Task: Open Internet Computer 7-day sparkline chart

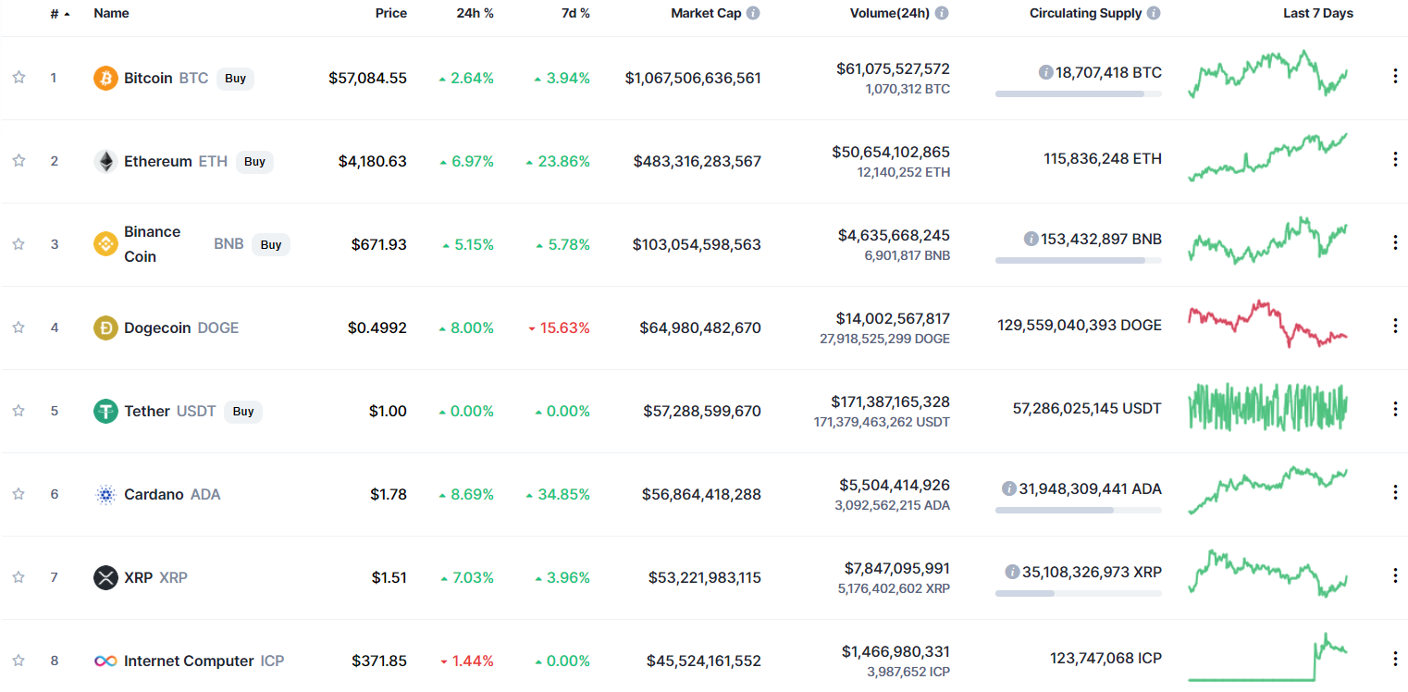Action: 1267,657
